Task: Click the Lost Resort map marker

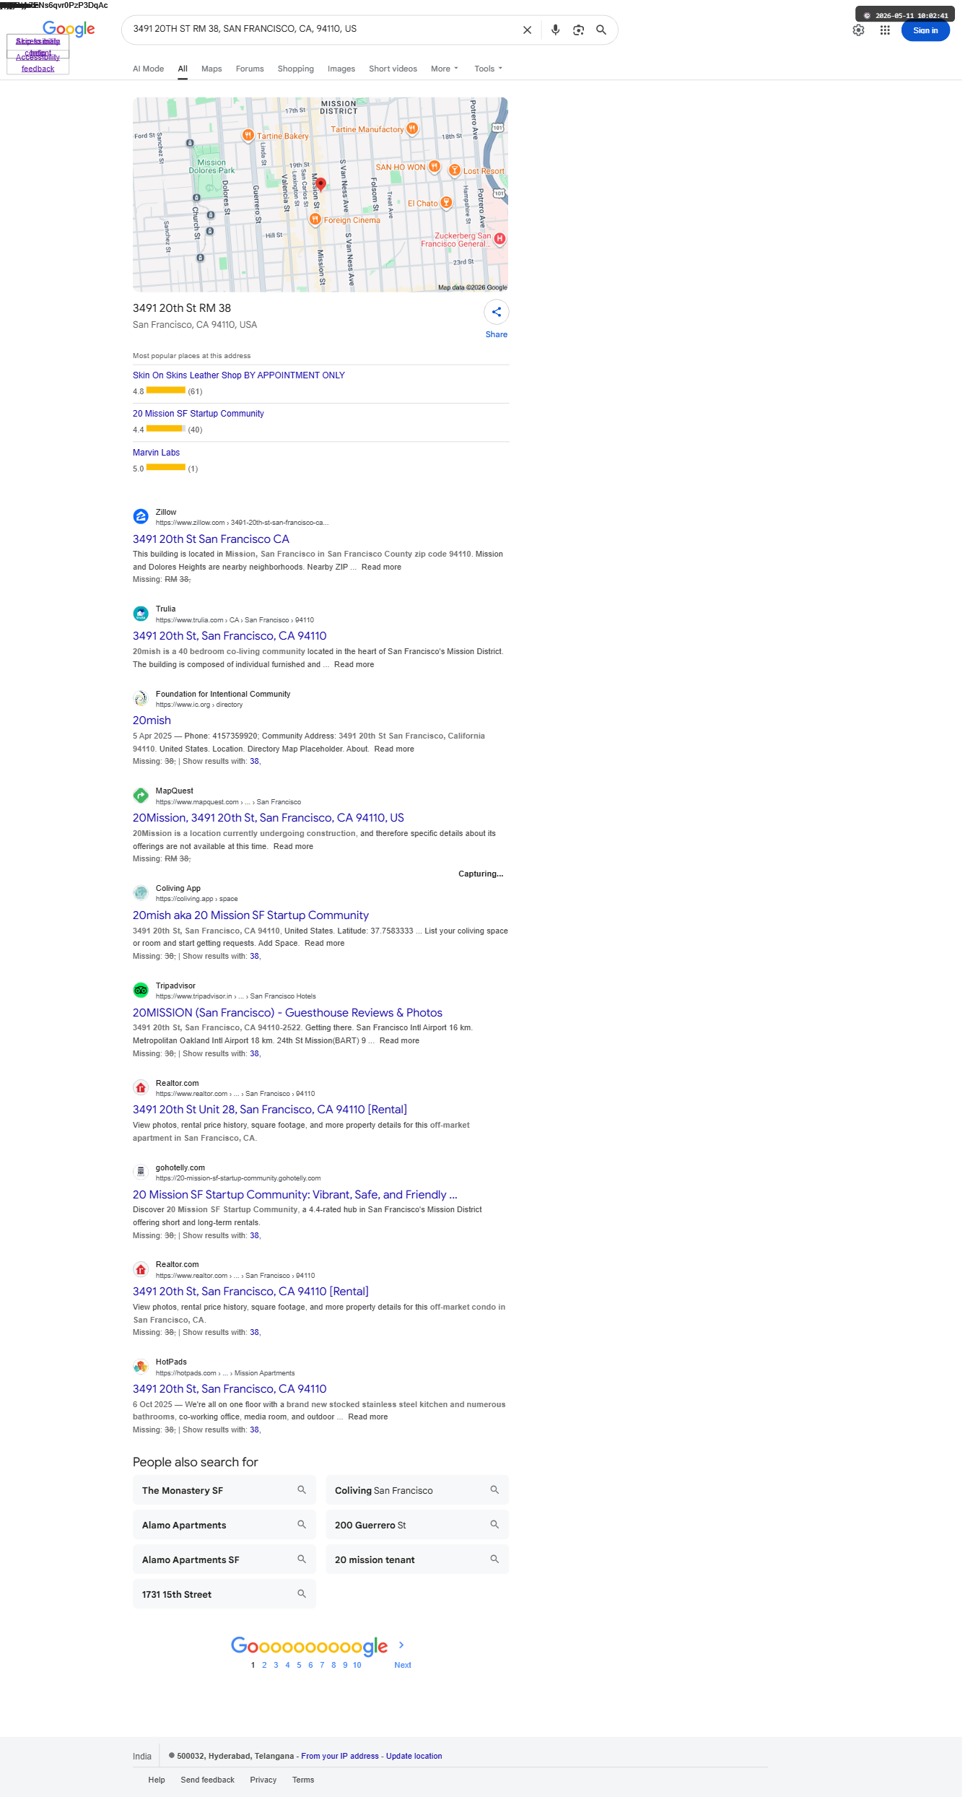Action: click(455, 170)
